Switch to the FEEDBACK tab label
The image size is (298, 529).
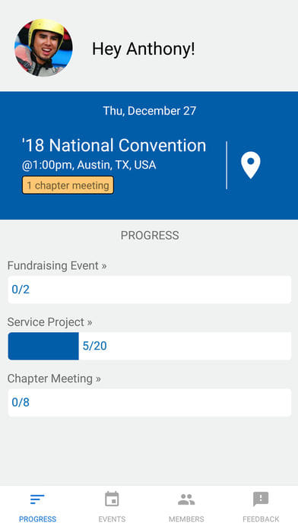(261, 519)
